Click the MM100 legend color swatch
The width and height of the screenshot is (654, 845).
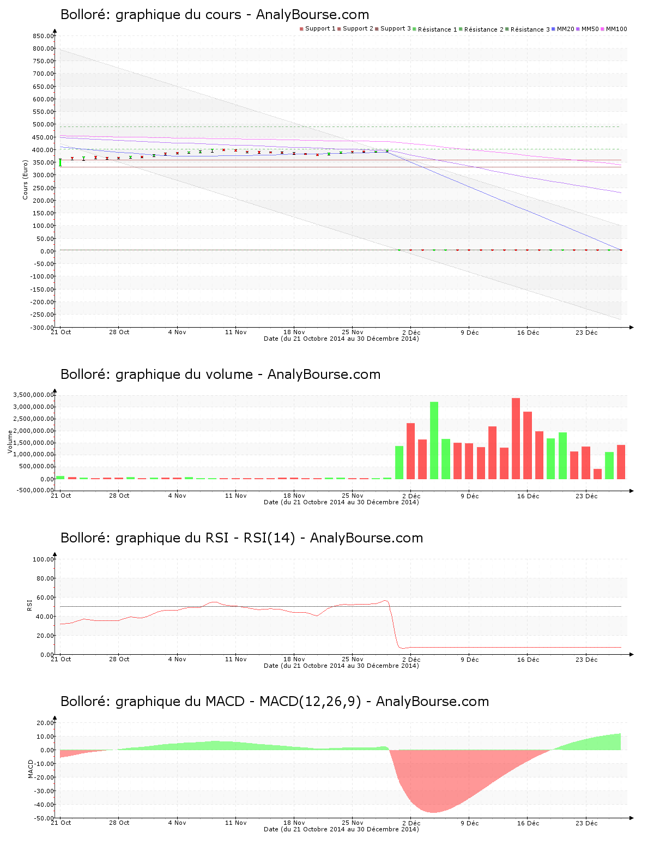point(603,29)
